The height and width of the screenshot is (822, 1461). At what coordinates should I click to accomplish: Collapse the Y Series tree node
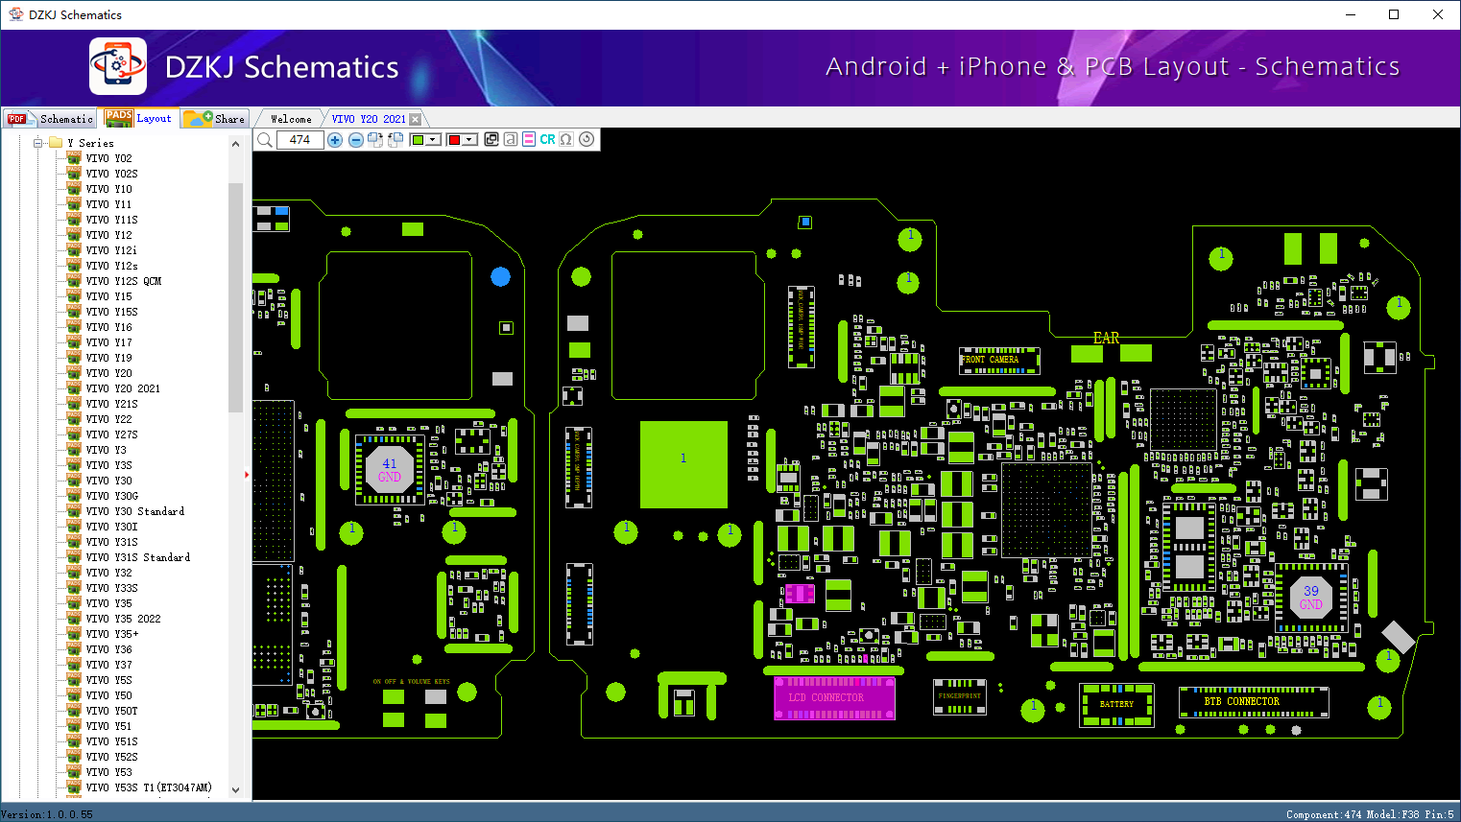point(38,143)
